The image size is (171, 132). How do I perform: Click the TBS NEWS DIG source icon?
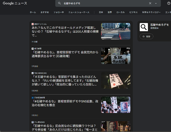coord(33,73)
